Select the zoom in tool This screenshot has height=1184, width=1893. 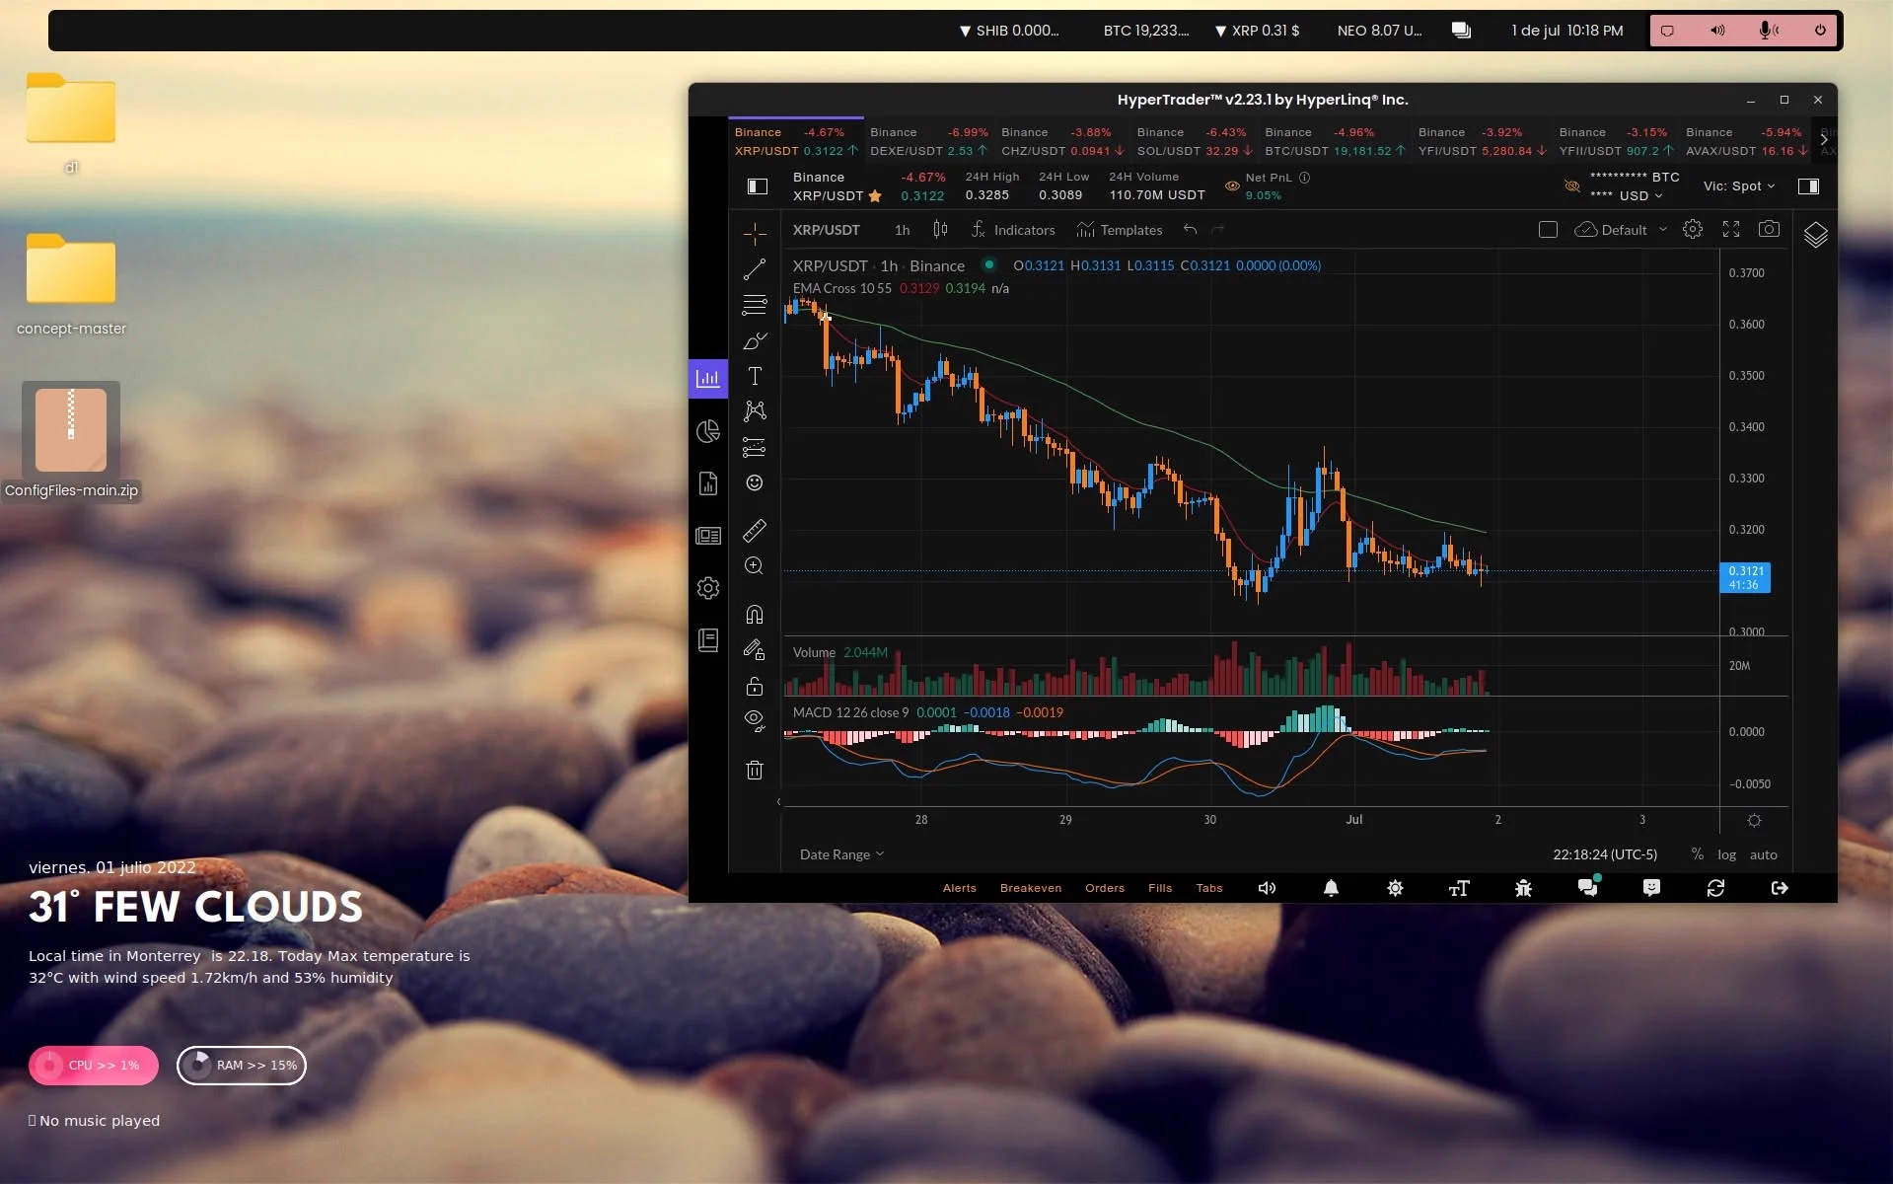[x=755, y=566]
